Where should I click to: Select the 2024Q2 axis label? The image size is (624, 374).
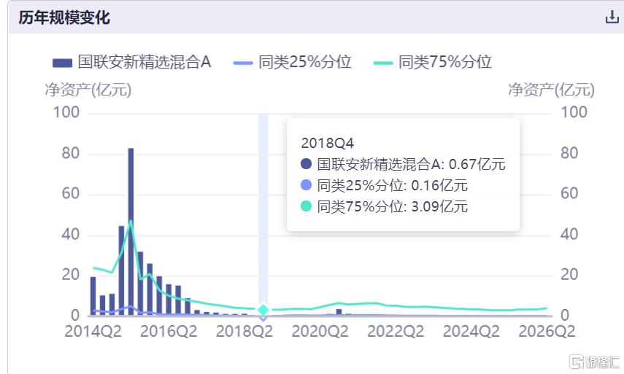click(471, 331)
